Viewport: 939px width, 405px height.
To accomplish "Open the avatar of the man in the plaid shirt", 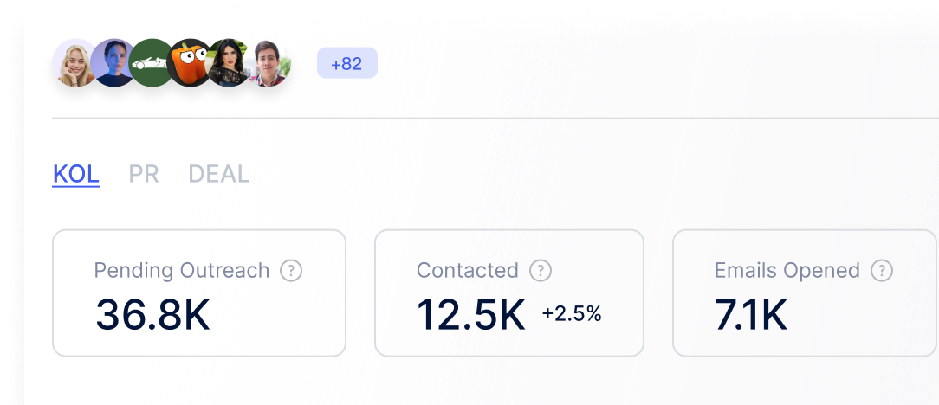I will pos(269,63).
